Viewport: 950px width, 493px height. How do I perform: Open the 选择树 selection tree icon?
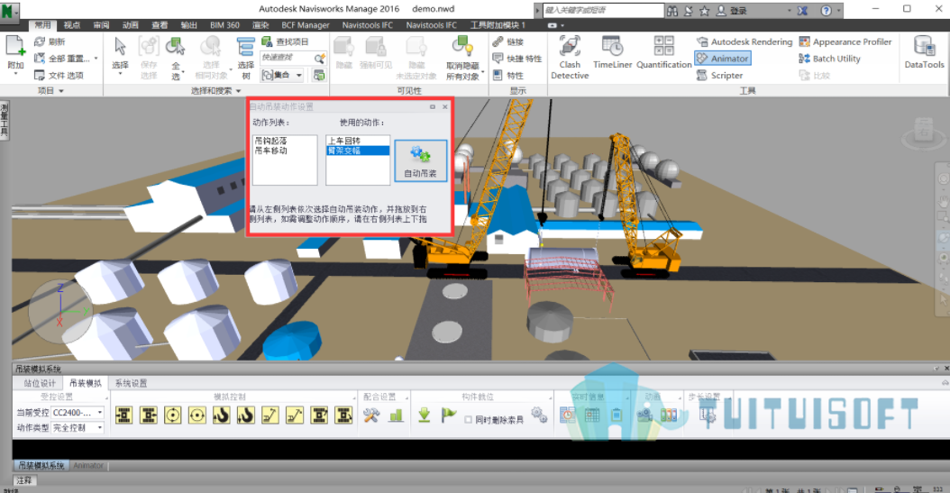pyautogui.click(x=245, y=58)
